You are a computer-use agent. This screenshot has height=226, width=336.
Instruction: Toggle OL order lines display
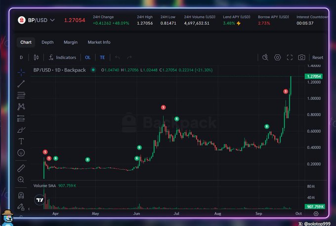click(x=87, y=57)
